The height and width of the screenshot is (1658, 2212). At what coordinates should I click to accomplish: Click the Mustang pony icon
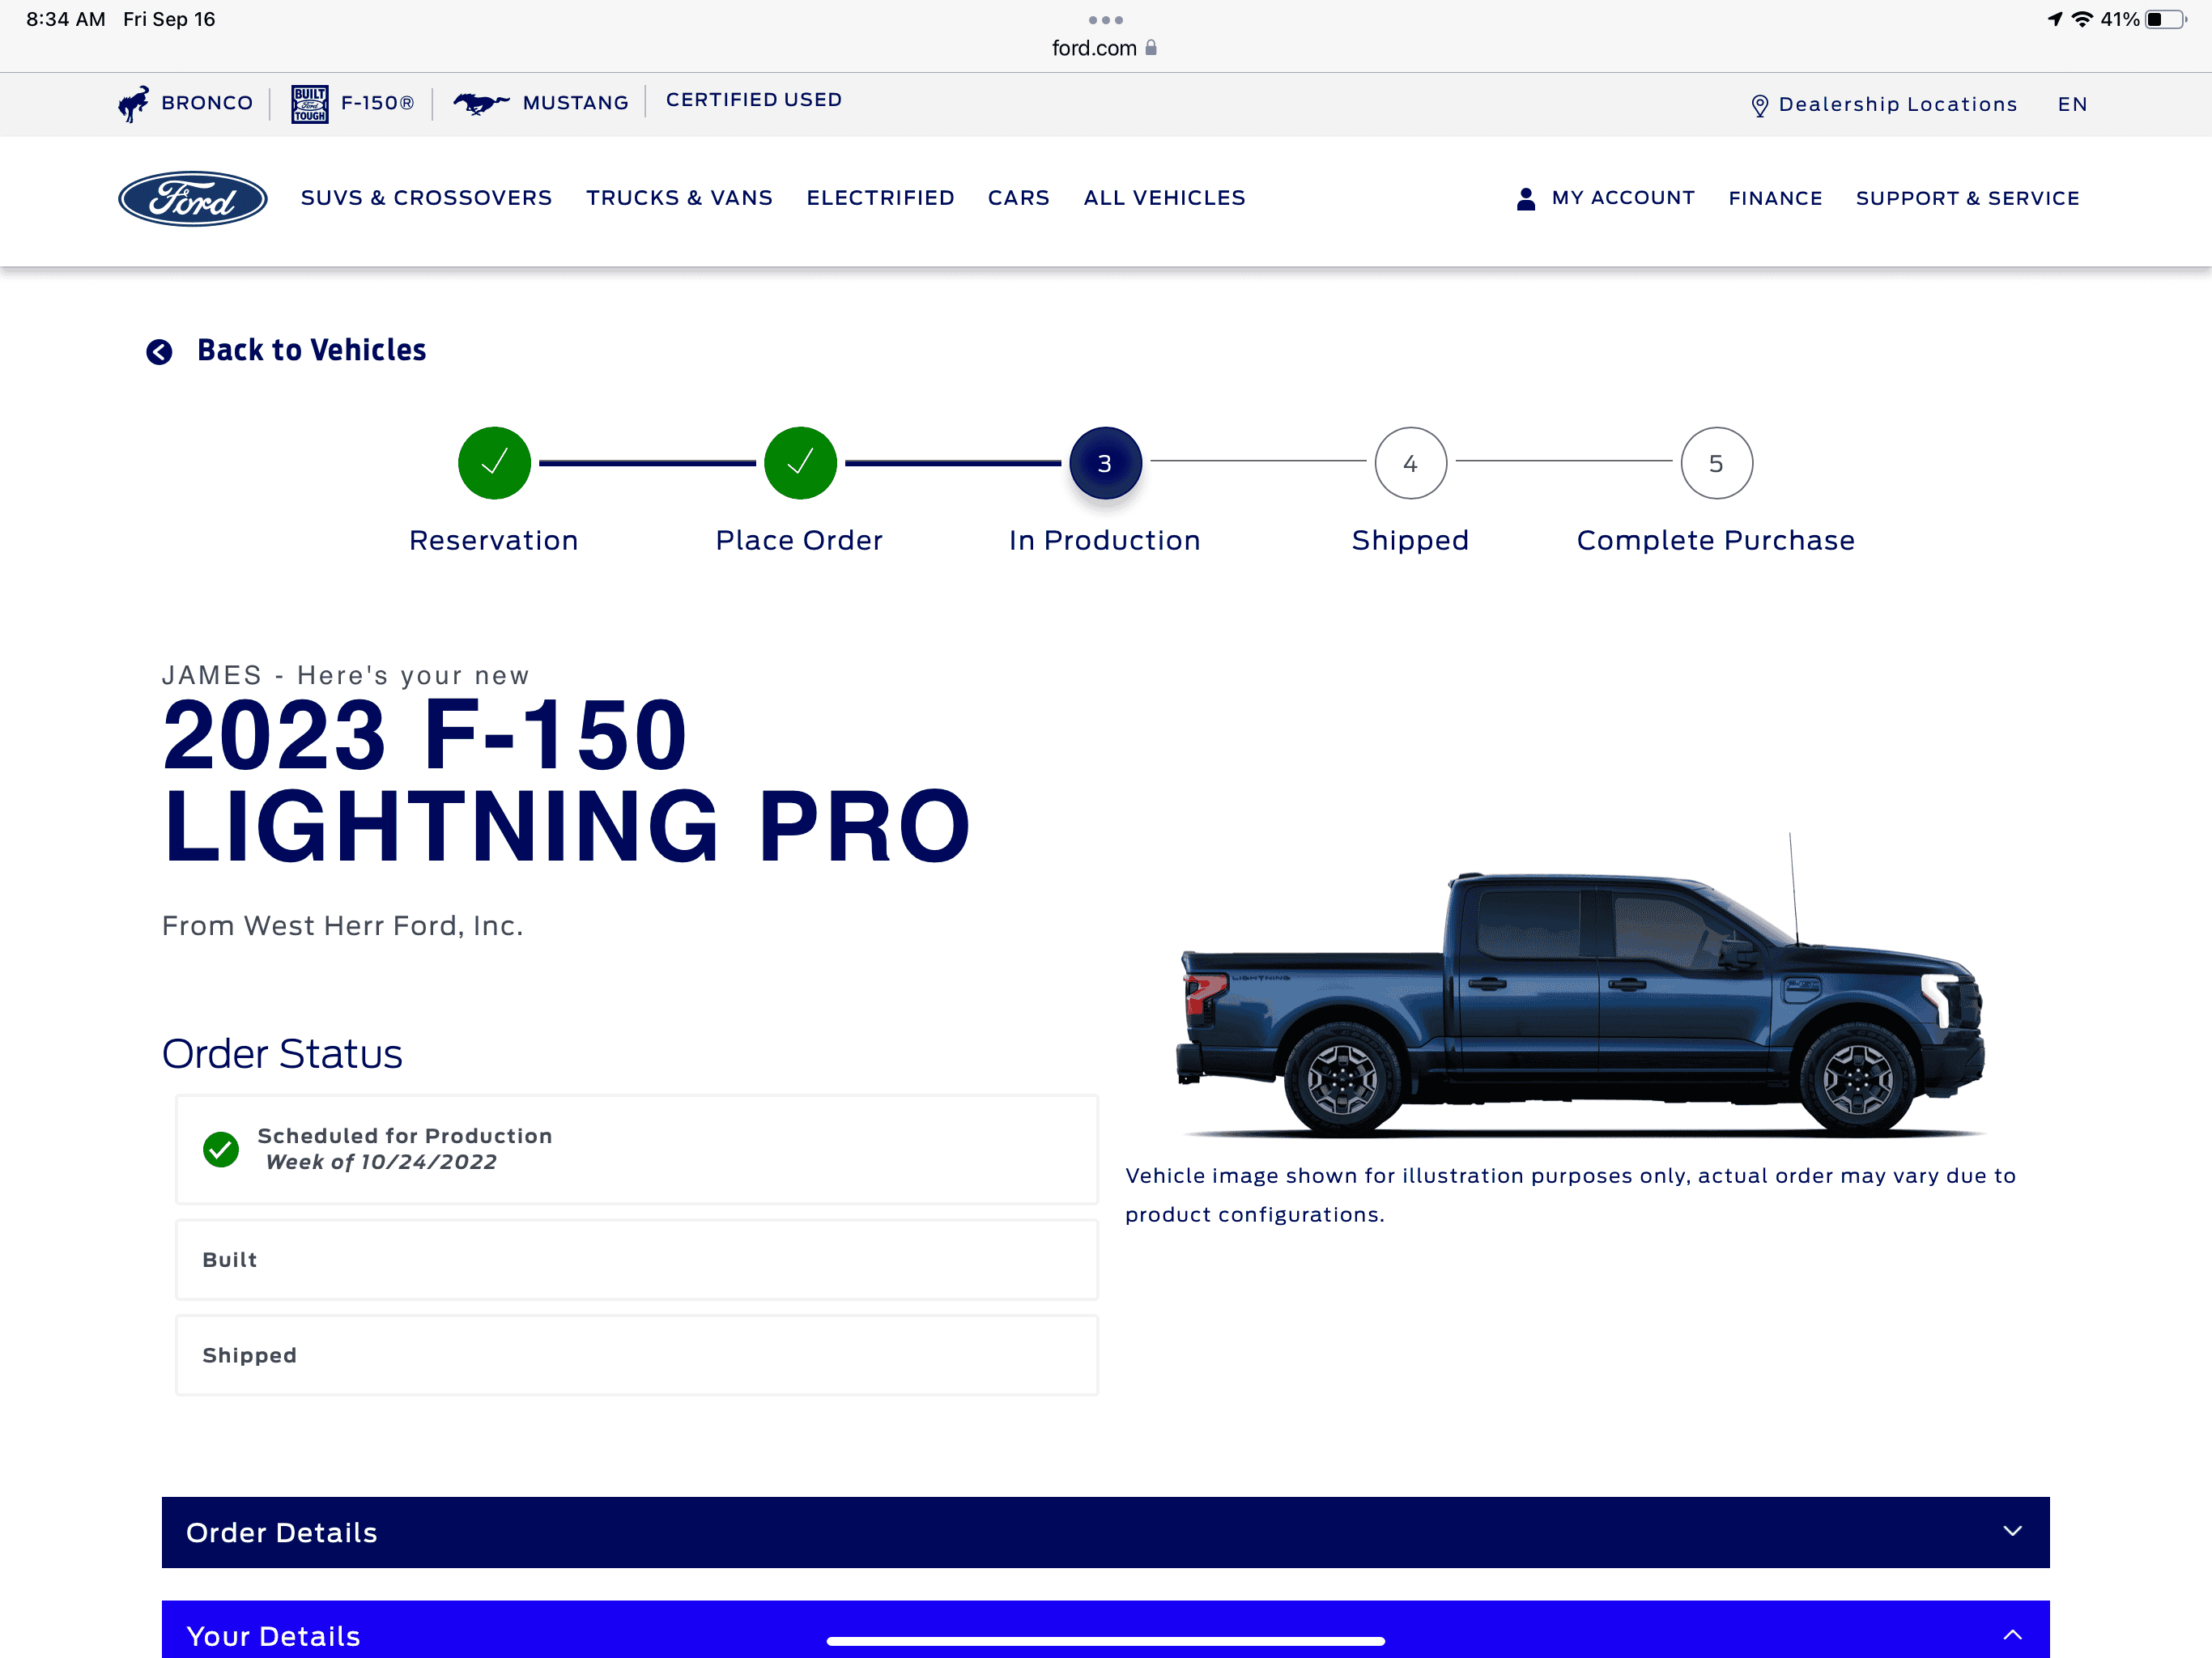click(480, 102)
